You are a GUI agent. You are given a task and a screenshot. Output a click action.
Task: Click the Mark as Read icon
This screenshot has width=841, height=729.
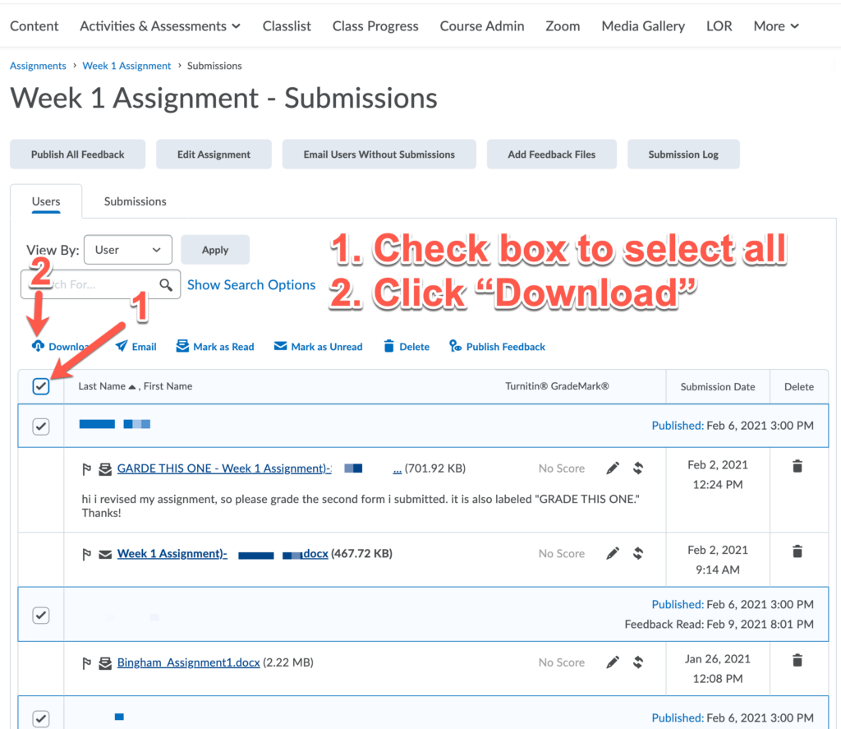pyautogui.click(x=182, y=346)
